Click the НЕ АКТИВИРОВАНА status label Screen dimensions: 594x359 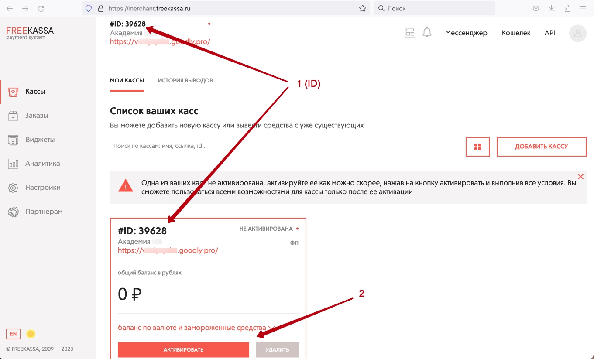[x=266, y=229]
